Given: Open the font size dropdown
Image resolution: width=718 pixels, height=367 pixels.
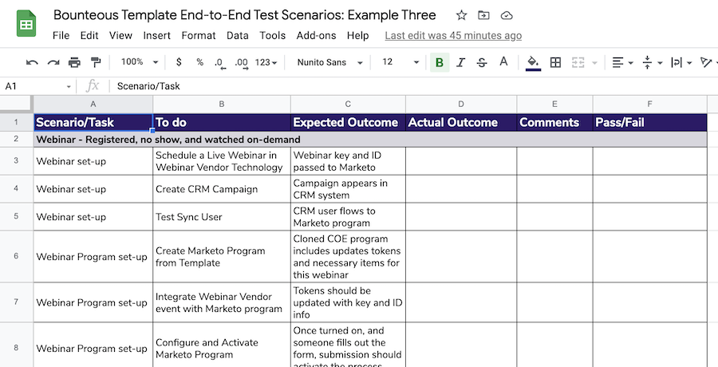Looking at the screenshot, I should pyautogui.click(x=400, y=62).
